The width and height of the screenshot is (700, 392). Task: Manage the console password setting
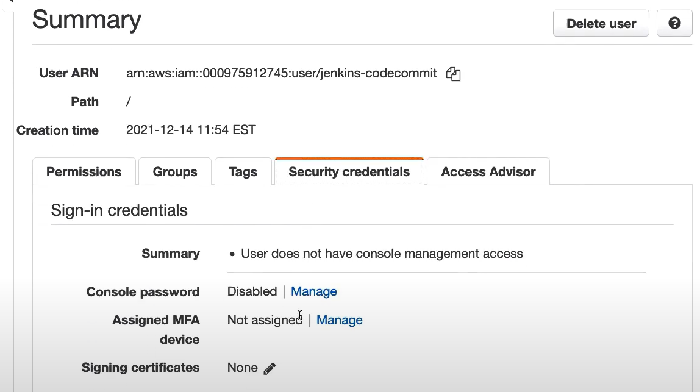314,291
